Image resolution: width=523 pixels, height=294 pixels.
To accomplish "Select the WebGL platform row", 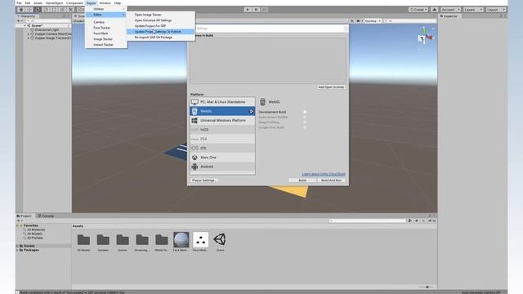I will (x=222, y=111).
